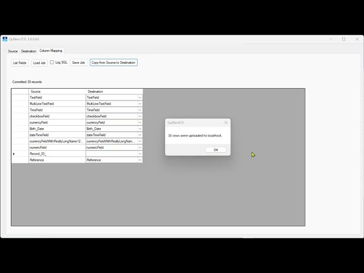This screenshot has width=364, height=273.
Task: Open destination dropdown for dateTimeField row
Action: pyautogui.click(x=140, y=135)
